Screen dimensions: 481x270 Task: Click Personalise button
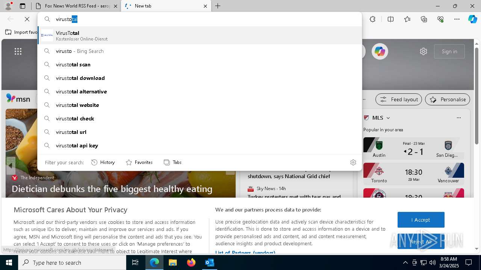click(x=448, y=99)
